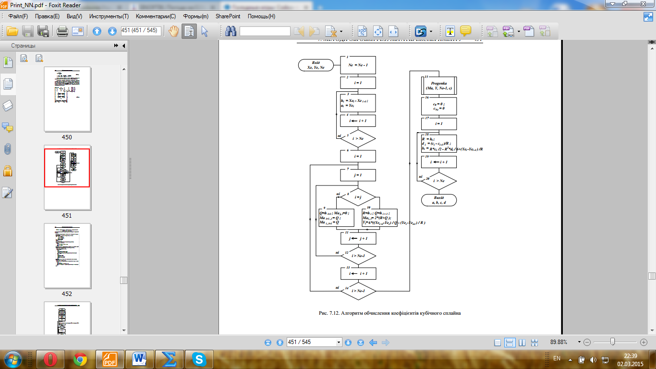The width and height of the screenshot is (656, 369).
Task: Enlarge page thumbnails icon
Action: pos(24,59)
